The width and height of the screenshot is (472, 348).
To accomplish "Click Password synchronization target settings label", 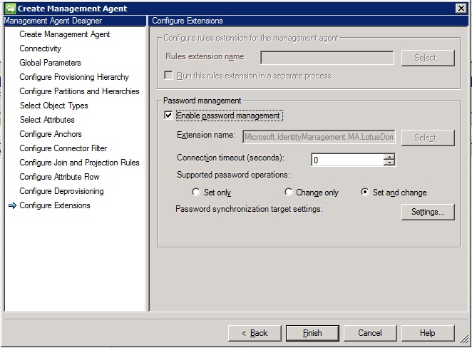I will (249, 209).
